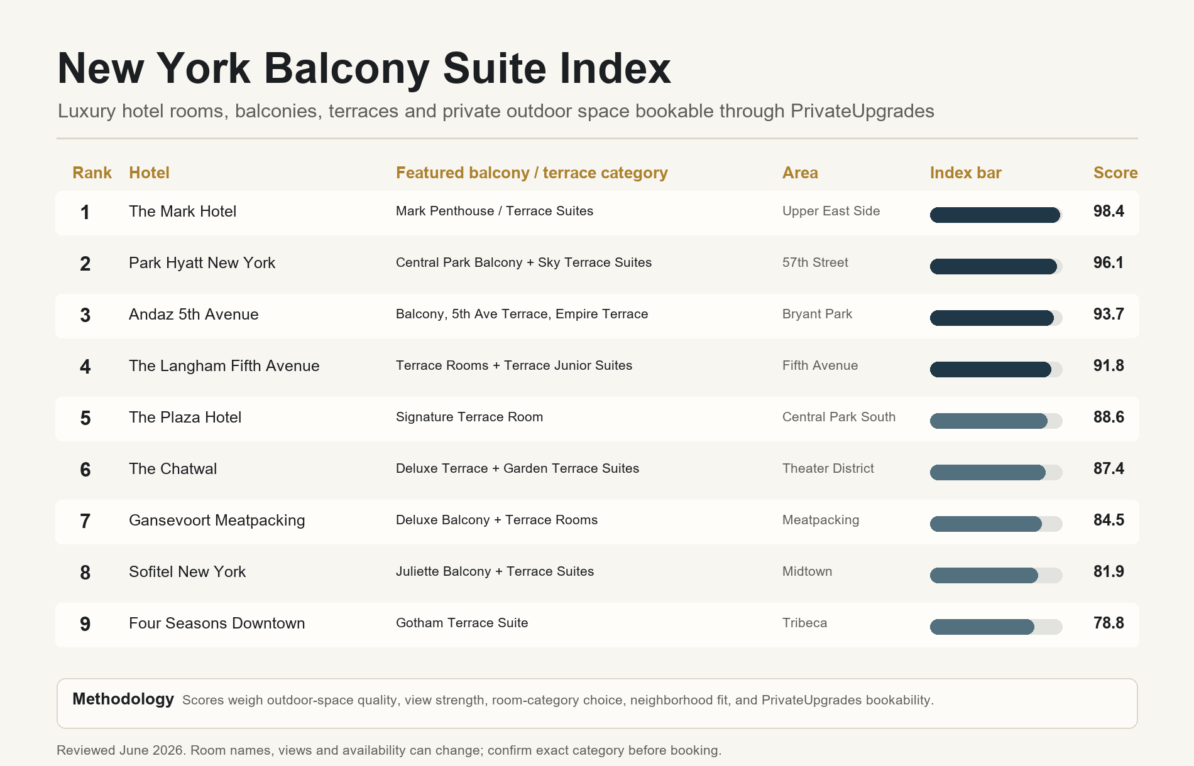This screenshot has height=766, width=1194.
Task: Click rank number 1
Action: click(x=85, y=212)
